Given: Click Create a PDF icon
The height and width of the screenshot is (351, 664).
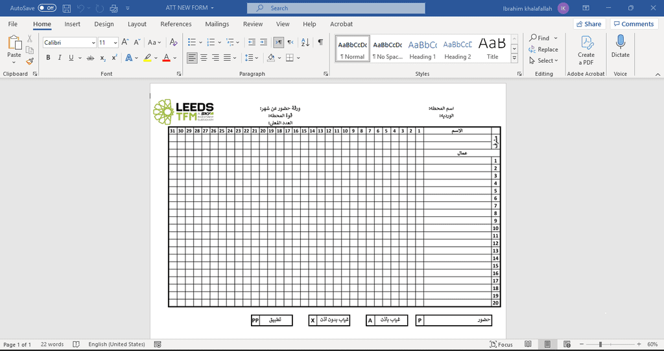Looking at the screenshot, I should [586, 43].
